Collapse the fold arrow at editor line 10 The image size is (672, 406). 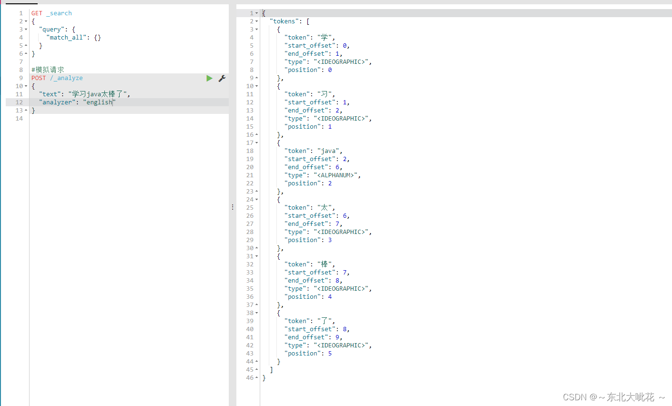(x=26, y=86)
